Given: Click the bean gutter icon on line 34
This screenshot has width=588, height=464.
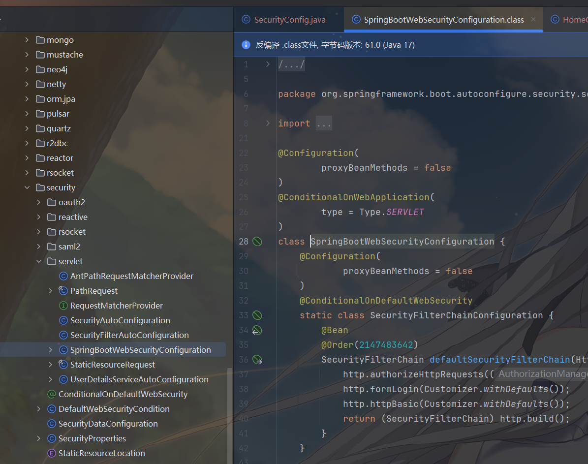Looking at the screenshot, I should (257, 330).
